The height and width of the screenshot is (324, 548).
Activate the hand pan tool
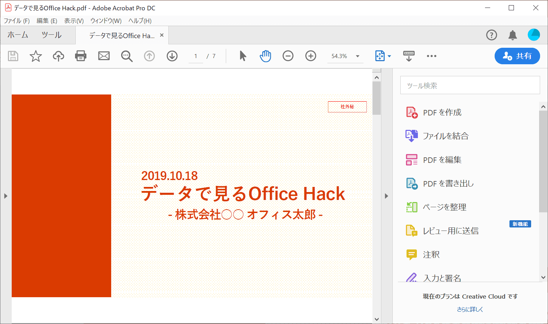pos(265,56)
